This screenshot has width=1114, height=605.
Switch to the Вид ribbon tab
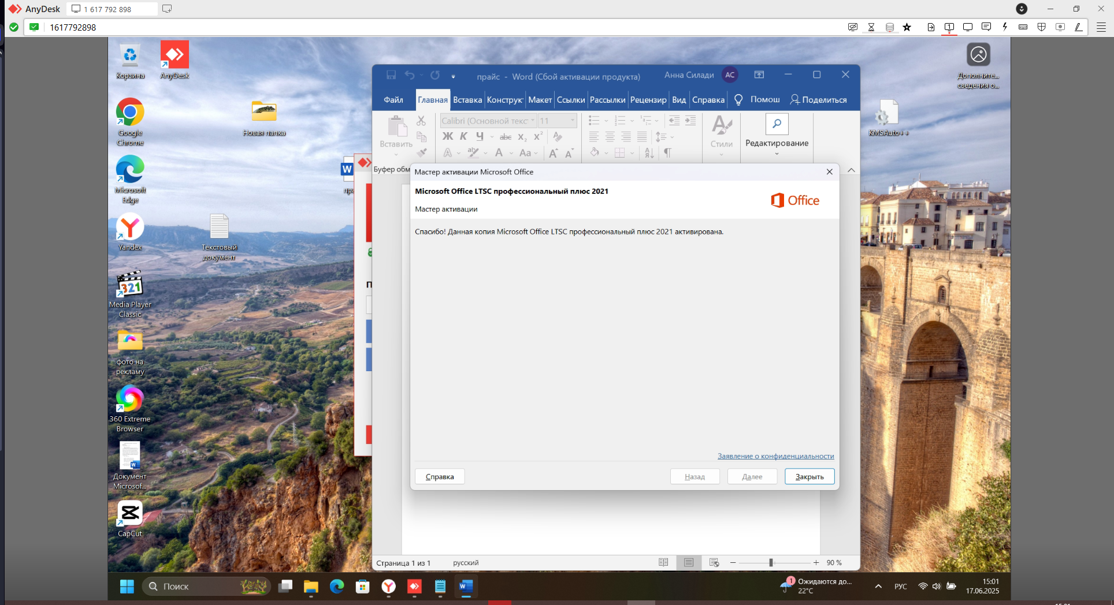point(679,100)
